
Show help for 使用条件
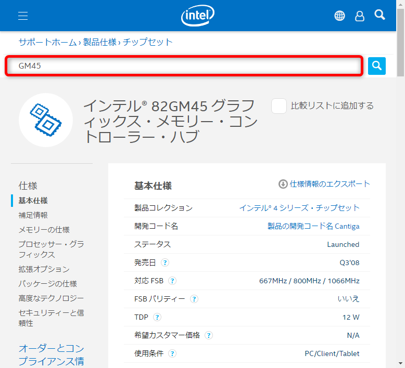click(x=172, y=353)
